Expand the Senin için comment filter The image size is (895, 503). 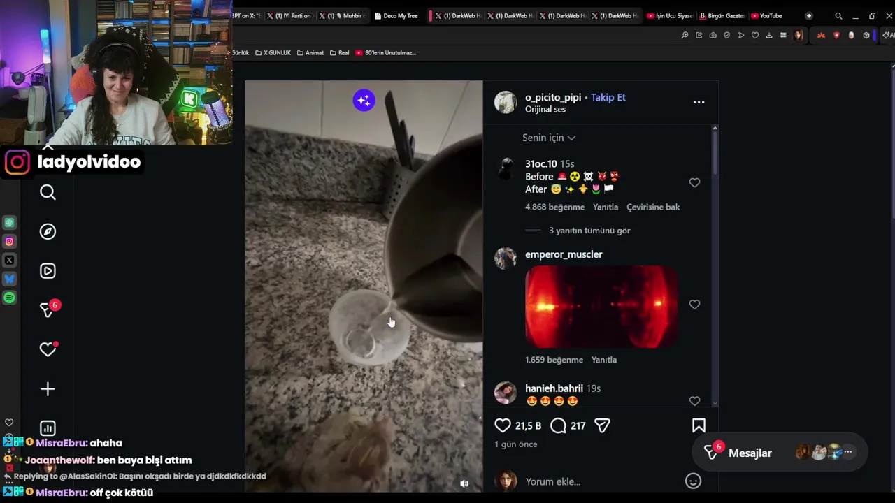[x=549, y=138]
